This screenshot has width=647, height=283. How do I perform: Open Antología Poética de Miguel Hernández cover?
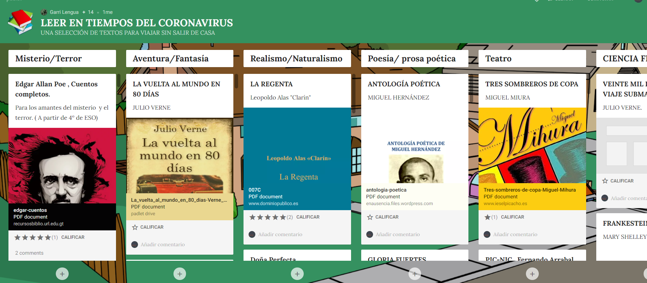pos(415,145)
